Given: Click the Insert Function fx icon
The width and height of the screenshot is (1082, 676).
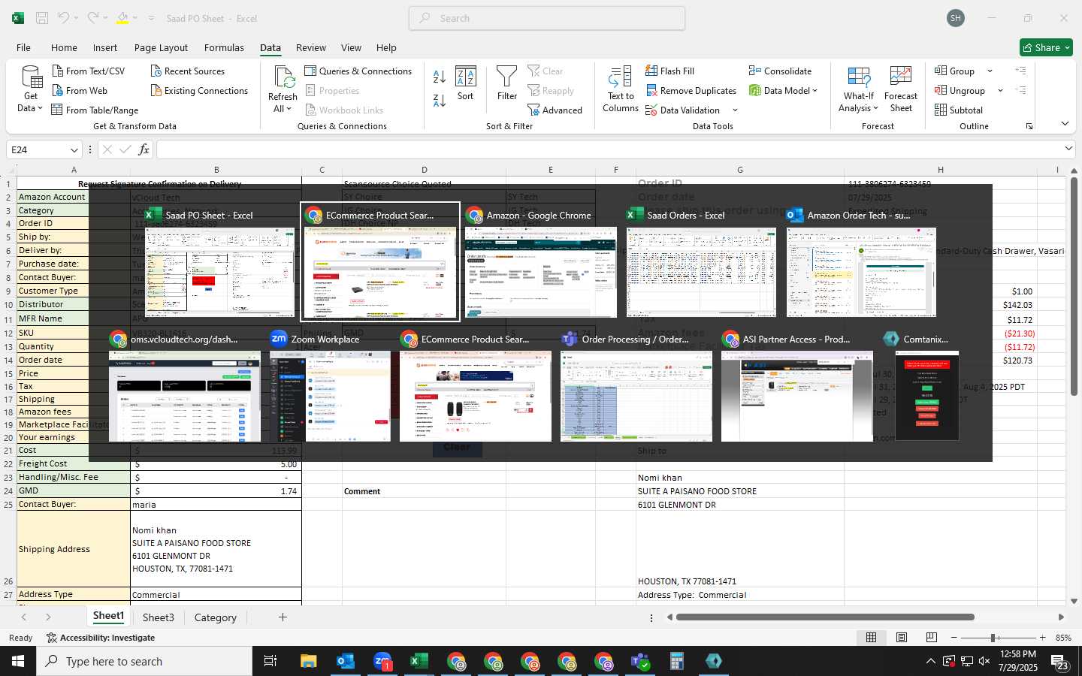Looking at the screenshot, I should tap(144, 149).
